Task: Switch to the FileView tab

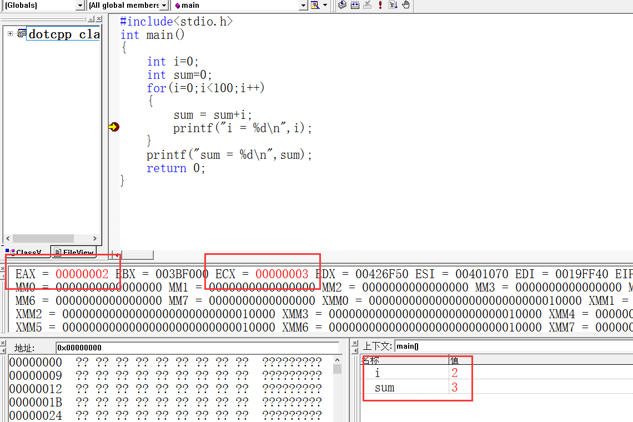Action: (x=74, y=252)
